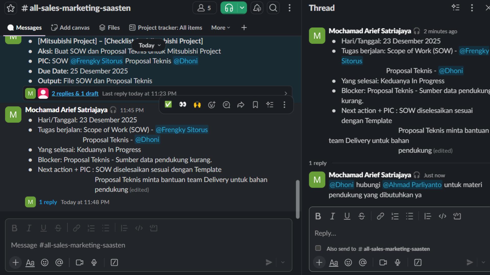The image size is (490, 275).
Task: Click the channel message scrollbar
Action: point(298,199)
